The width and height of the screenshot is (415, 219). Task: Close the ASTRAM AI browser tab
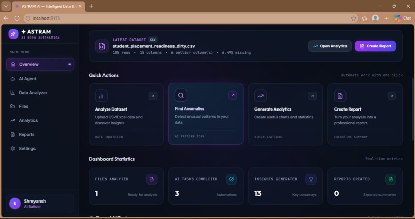(80, 6)
